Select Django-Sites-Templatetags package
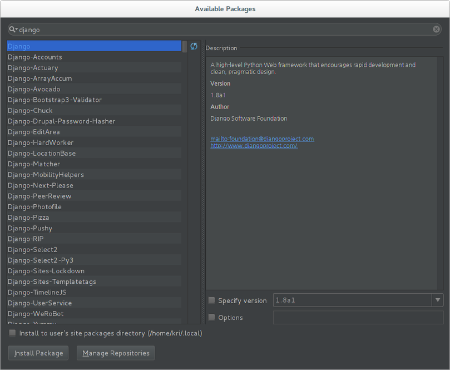 tap(94, 282)
